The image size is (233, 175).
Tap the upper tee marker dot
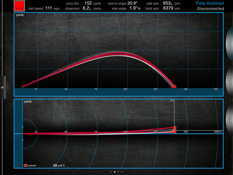pos(23,127)
